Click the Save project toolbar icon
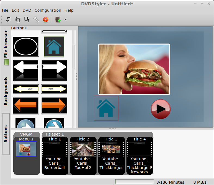 [27, 20]
